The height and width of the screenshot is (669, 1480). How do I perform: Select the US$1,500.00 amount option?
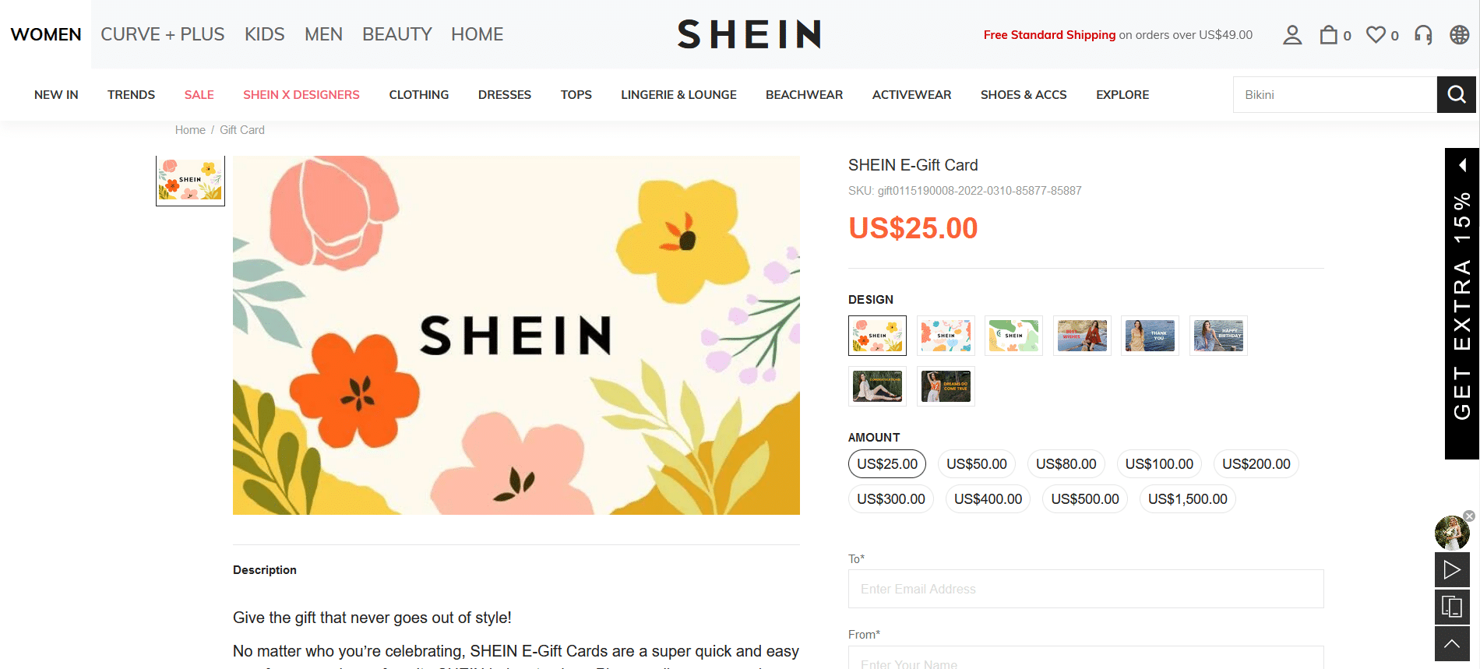[1187, 499]
